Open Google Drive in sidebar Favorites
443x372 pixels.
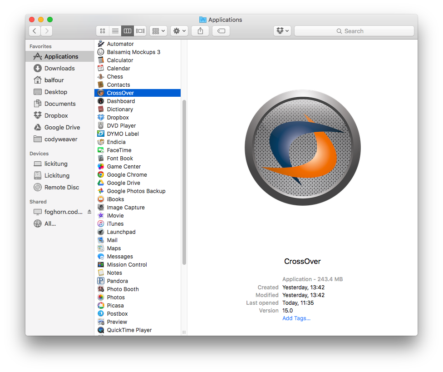[62, 128]
